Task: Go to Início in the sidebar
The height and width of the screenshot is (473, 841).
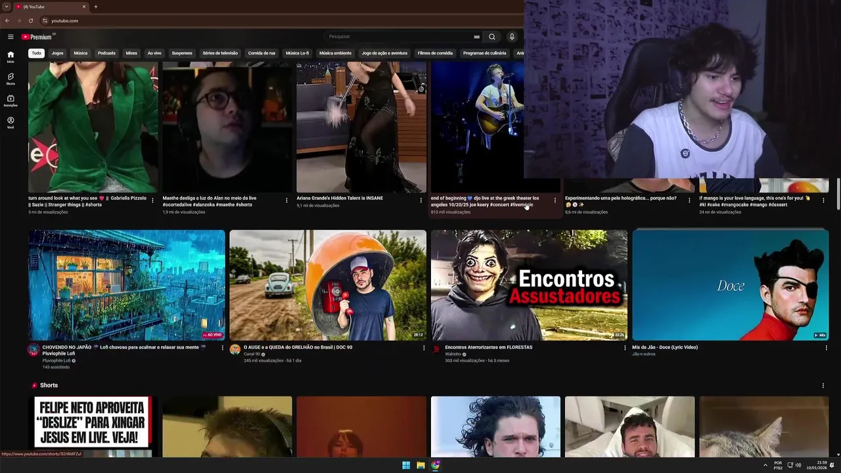Action: [11, 56]
